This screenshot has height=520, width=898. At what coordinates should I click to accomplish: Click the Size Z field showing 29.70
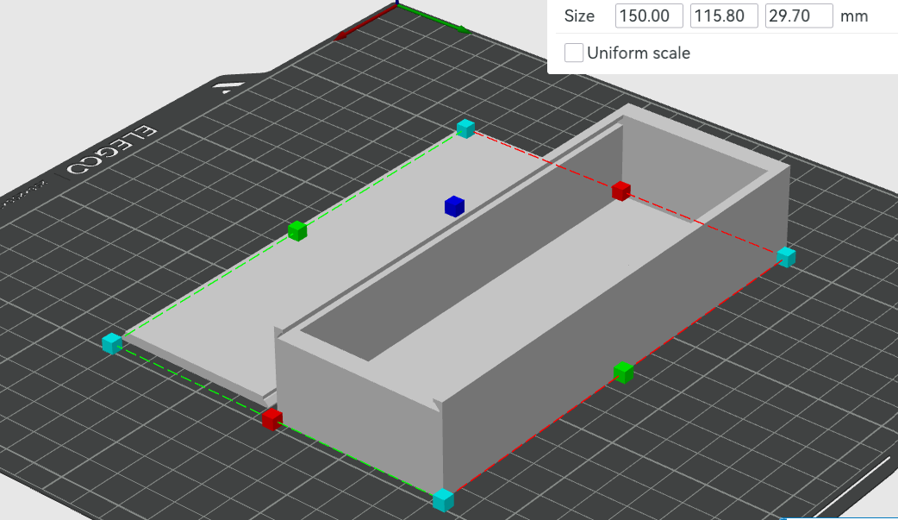(x=799, y=16)
